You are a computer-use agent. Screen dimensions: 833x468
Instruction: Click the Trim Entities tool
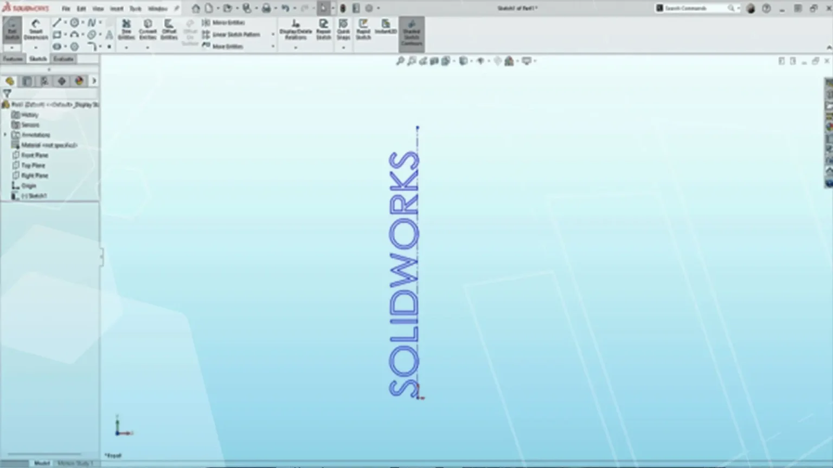click(126, 30)
